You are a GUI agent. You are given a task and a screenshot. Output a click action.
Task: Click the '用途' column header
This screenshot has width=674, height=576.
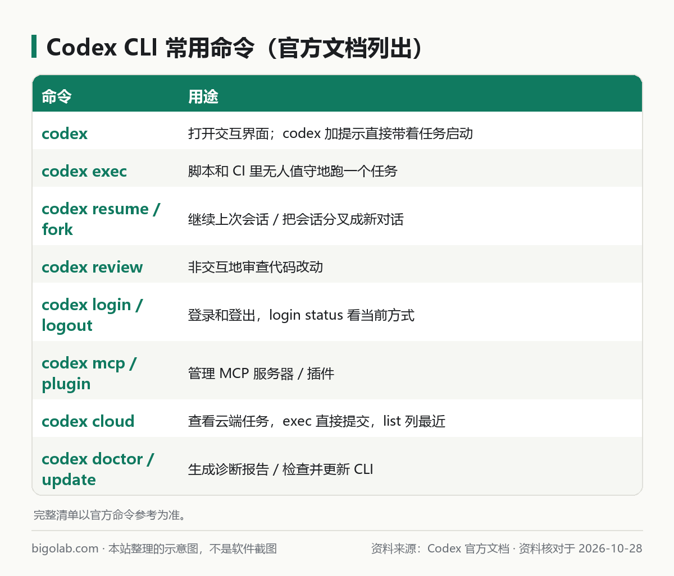203,96
